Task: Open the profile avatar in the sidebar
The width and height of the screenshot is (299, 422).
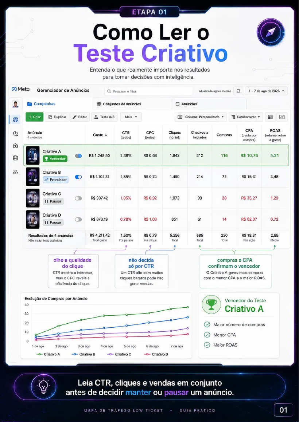Action: coord(16,104)
